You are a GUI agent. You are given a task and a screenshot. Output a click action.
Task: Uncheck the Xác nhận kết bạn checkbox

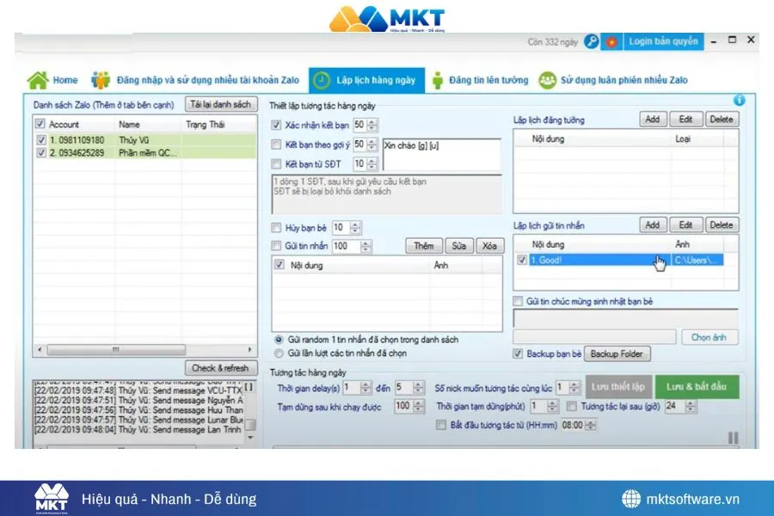pyautogui.click(x=276, y=126)
